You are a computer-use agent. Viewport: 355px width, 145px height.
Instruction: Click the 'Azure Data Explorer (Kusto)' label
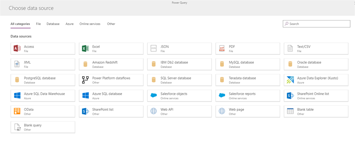[318, 78]
